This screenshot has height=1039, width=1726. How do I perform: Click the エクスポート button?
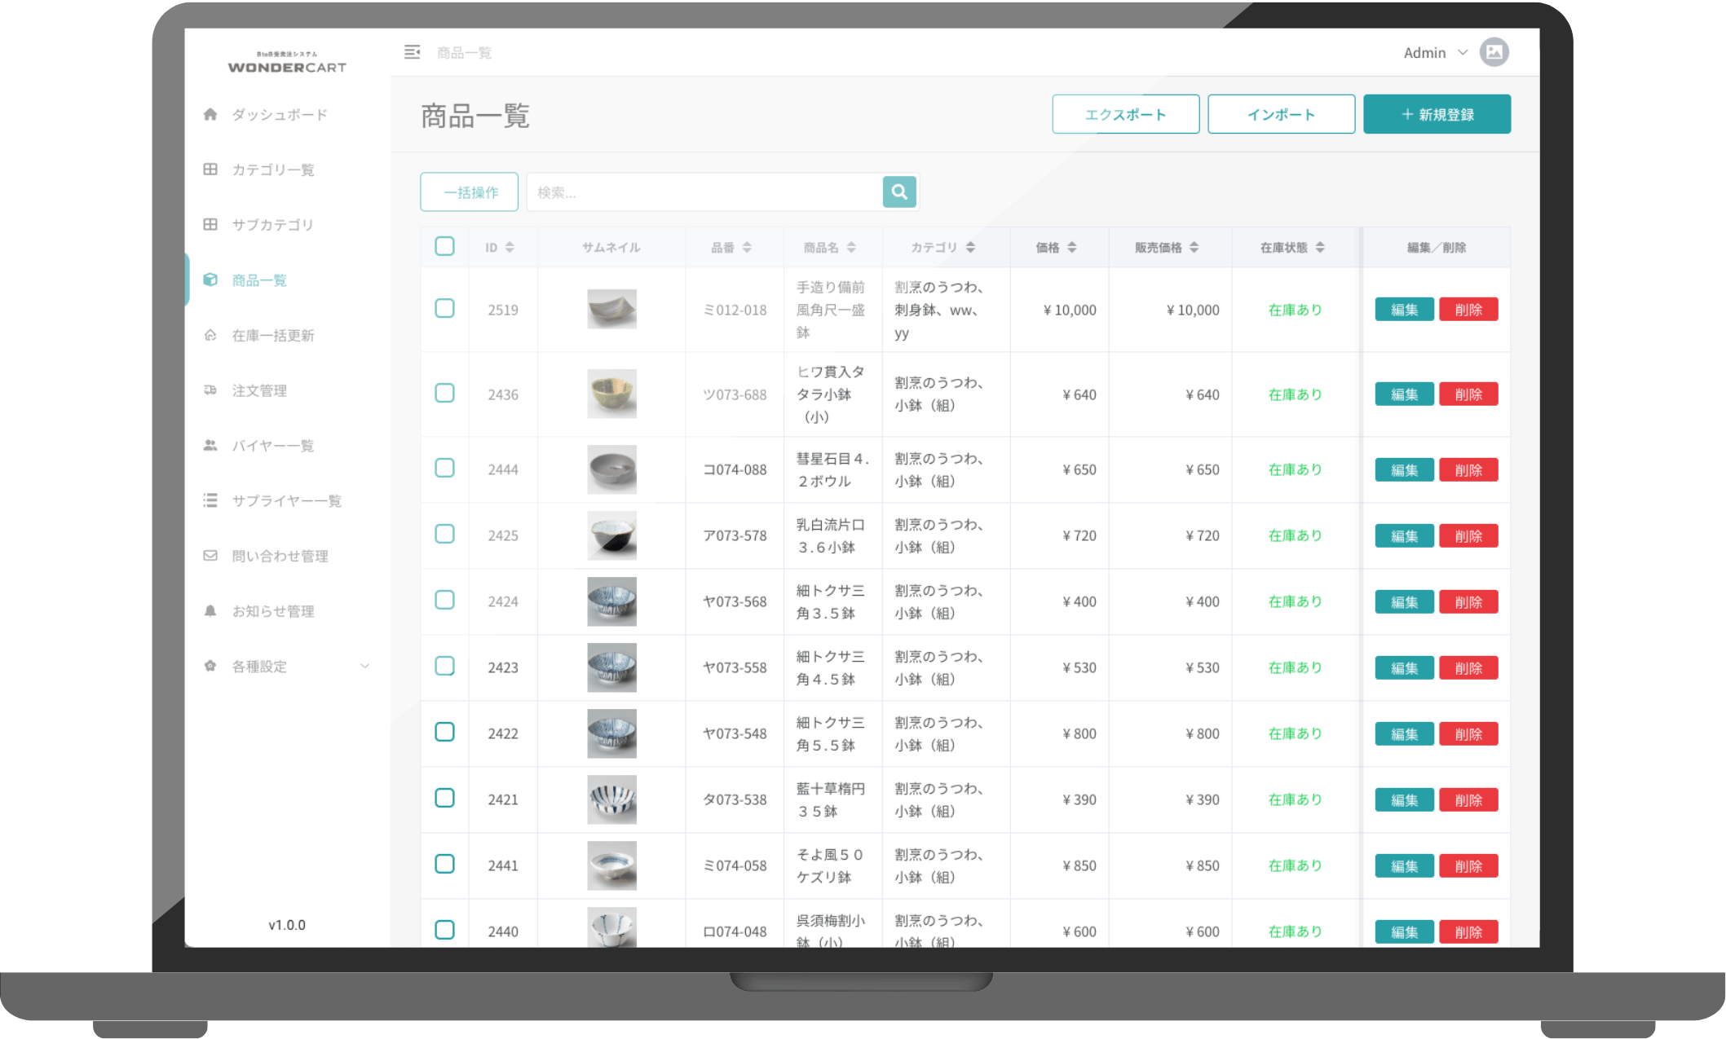[x=1126, y=114]
